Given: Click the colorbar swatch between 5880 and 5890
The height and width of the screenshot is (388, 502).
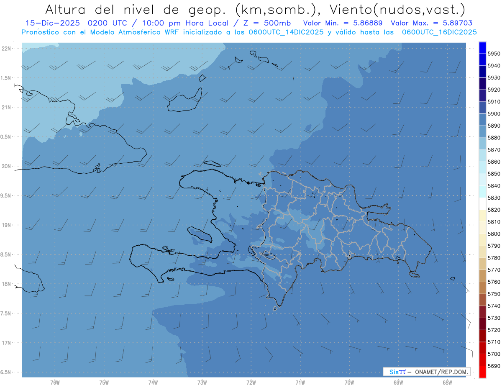Looking at the screenshot, I should click(x=482, y=131).
